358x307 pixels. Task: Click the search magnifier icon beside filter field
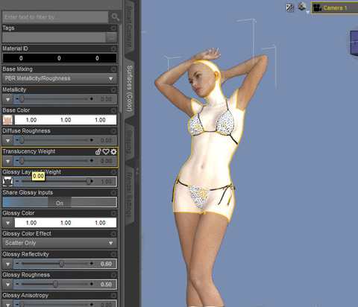115,17
